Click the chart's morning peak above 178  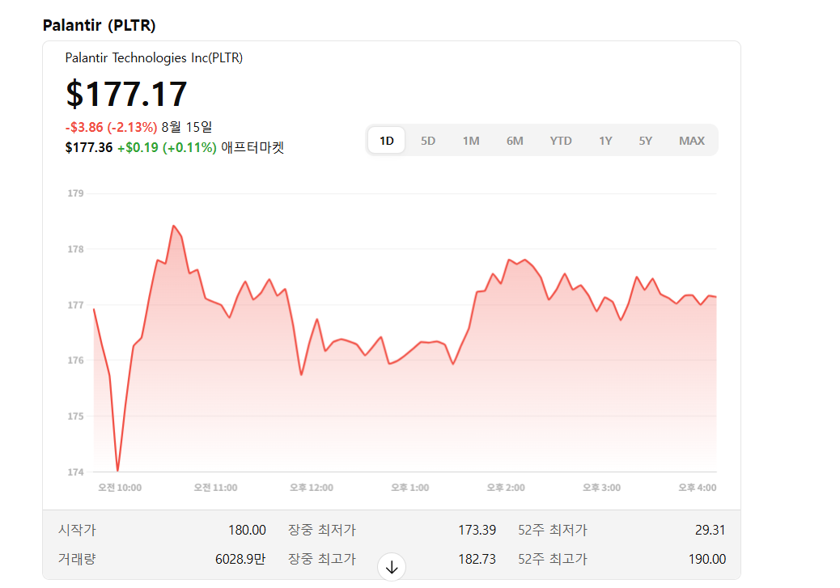[x=173, y=226]
